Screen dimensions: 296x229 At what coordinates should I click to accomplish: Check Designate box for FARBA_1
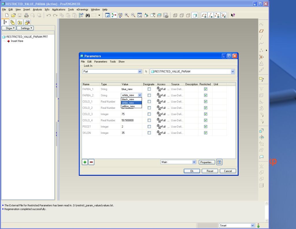(149, 89)
